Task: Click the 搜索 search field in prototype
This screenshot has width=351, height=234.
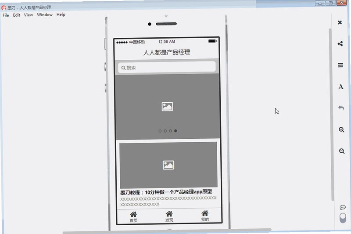Action: click(167, 67)
